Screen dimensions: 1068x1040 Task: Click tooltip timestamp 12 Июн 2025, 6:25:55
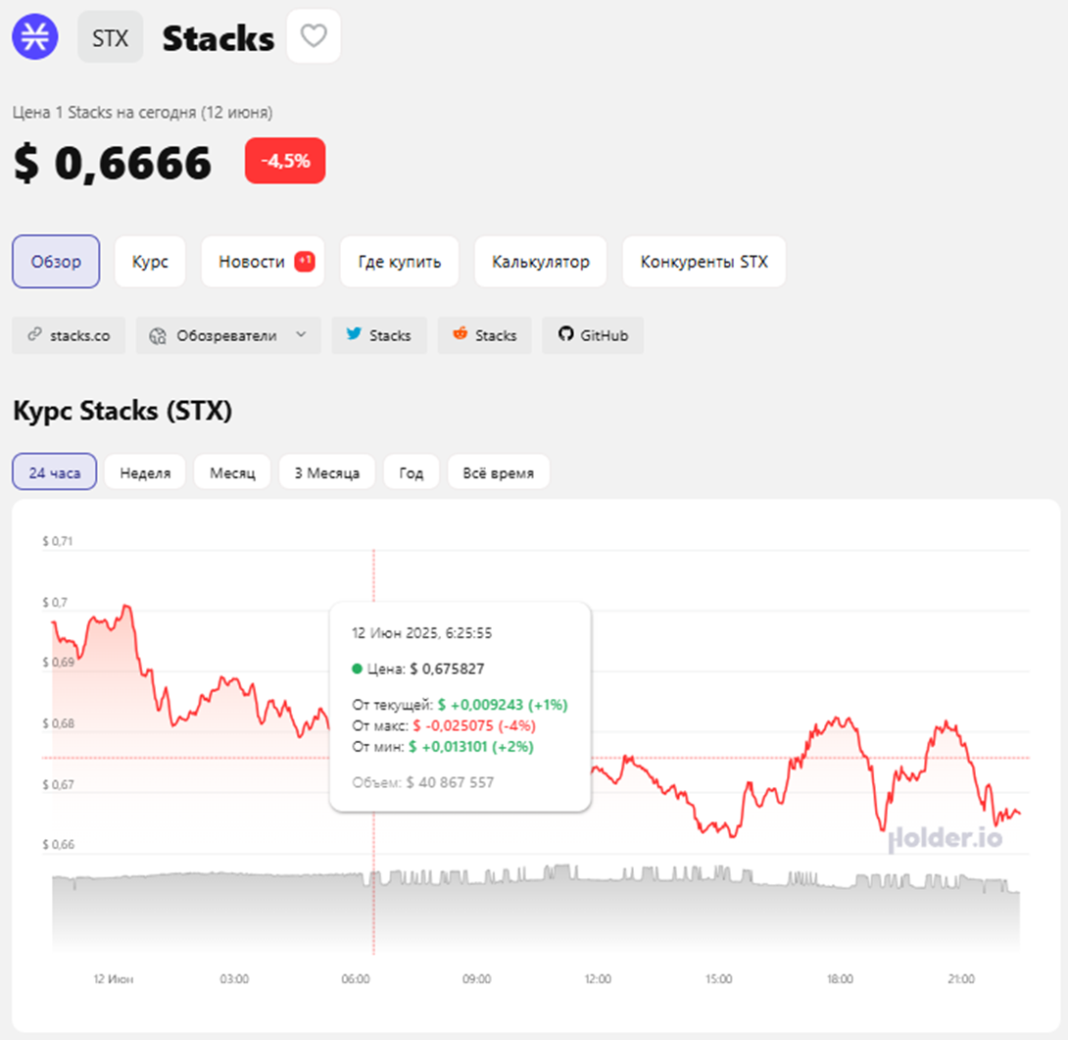pos(421,633)
